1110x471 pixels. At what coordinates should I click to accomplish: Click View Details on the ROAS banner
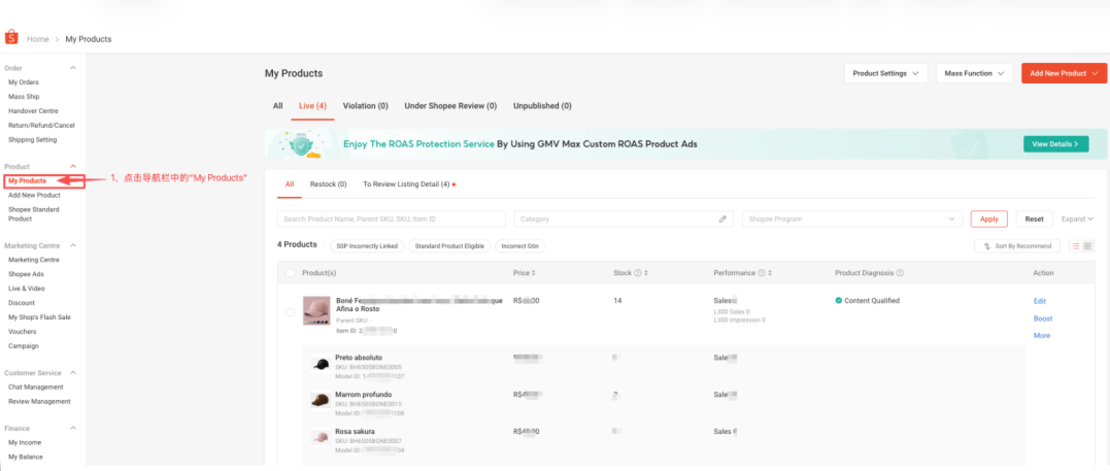pos(1056,144)
